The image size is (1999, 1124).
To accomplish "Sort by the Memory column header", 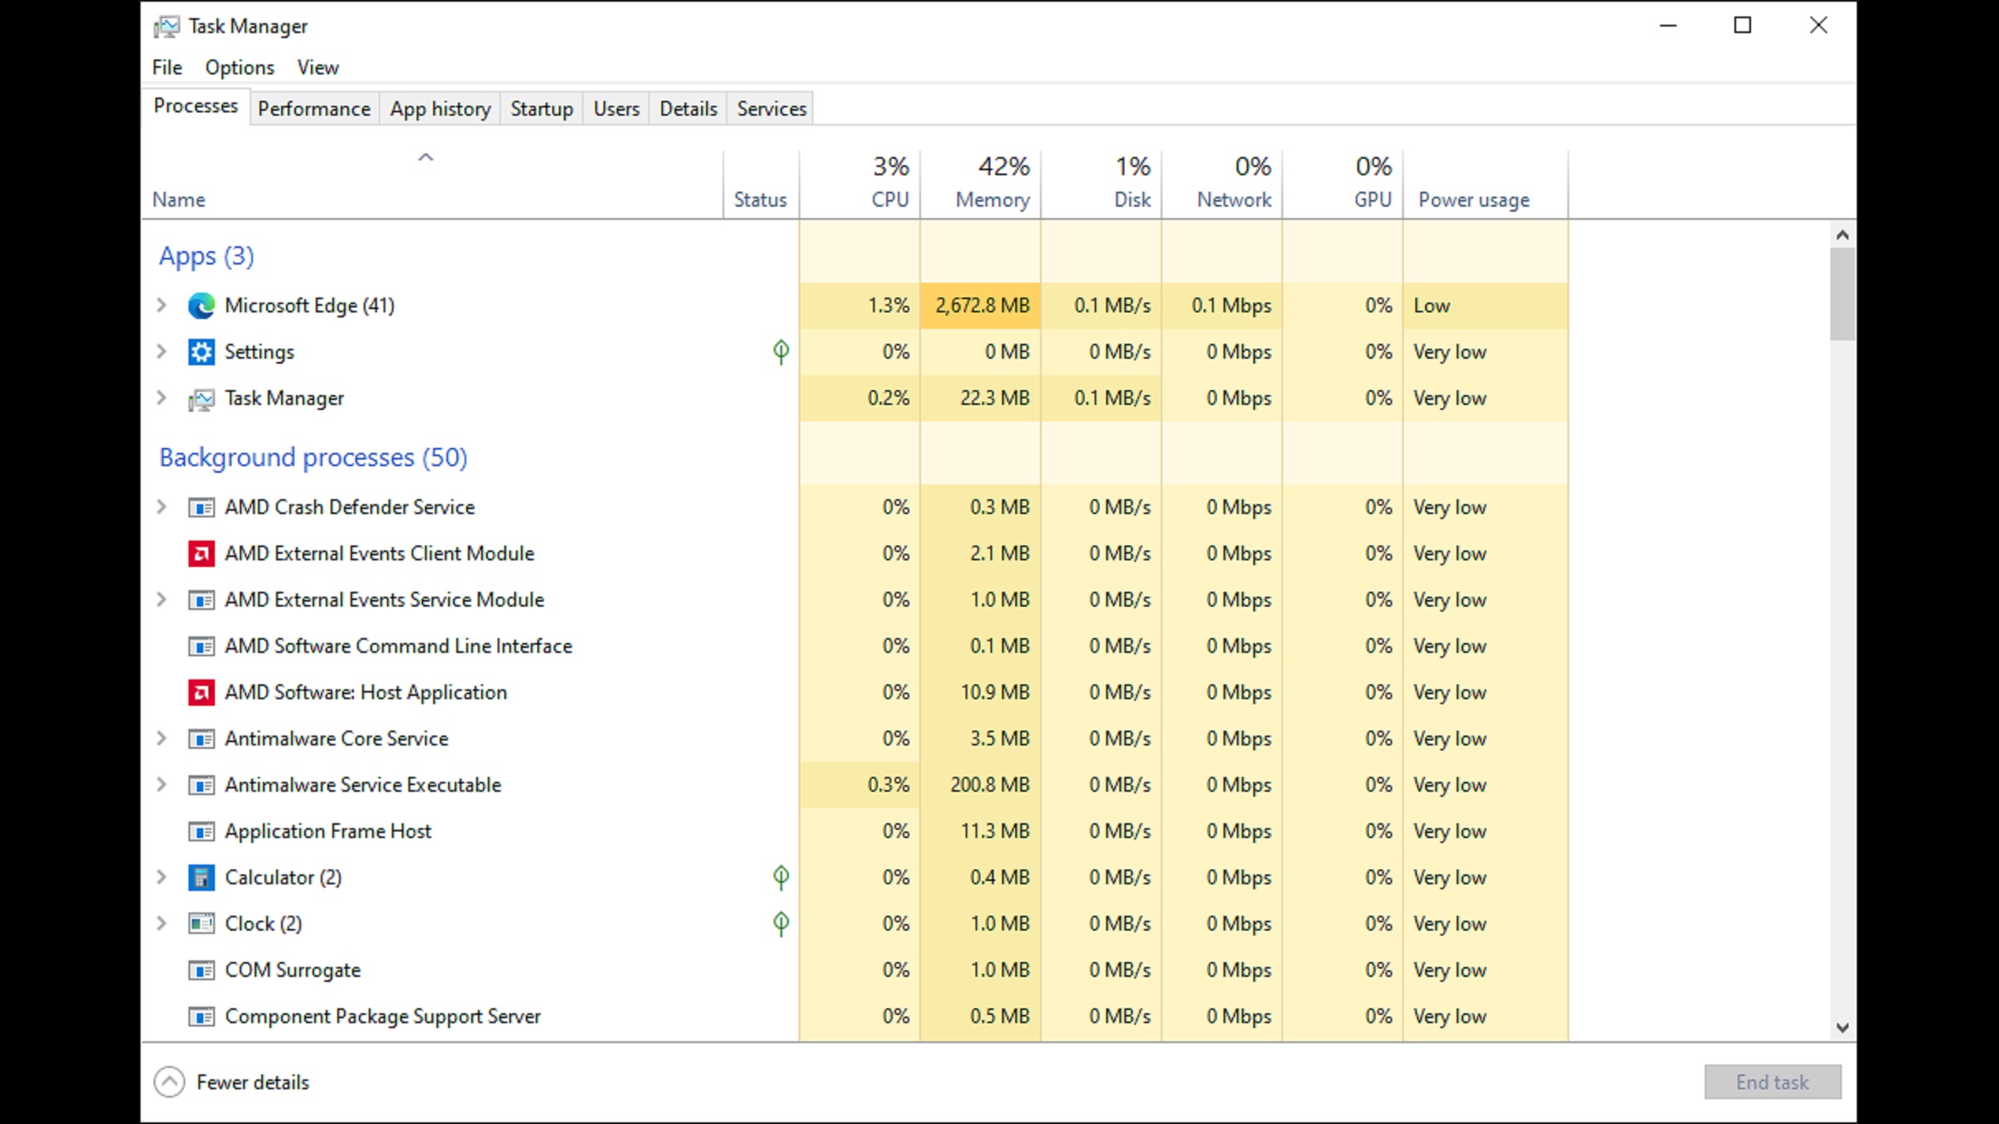I will pos(980,184).
